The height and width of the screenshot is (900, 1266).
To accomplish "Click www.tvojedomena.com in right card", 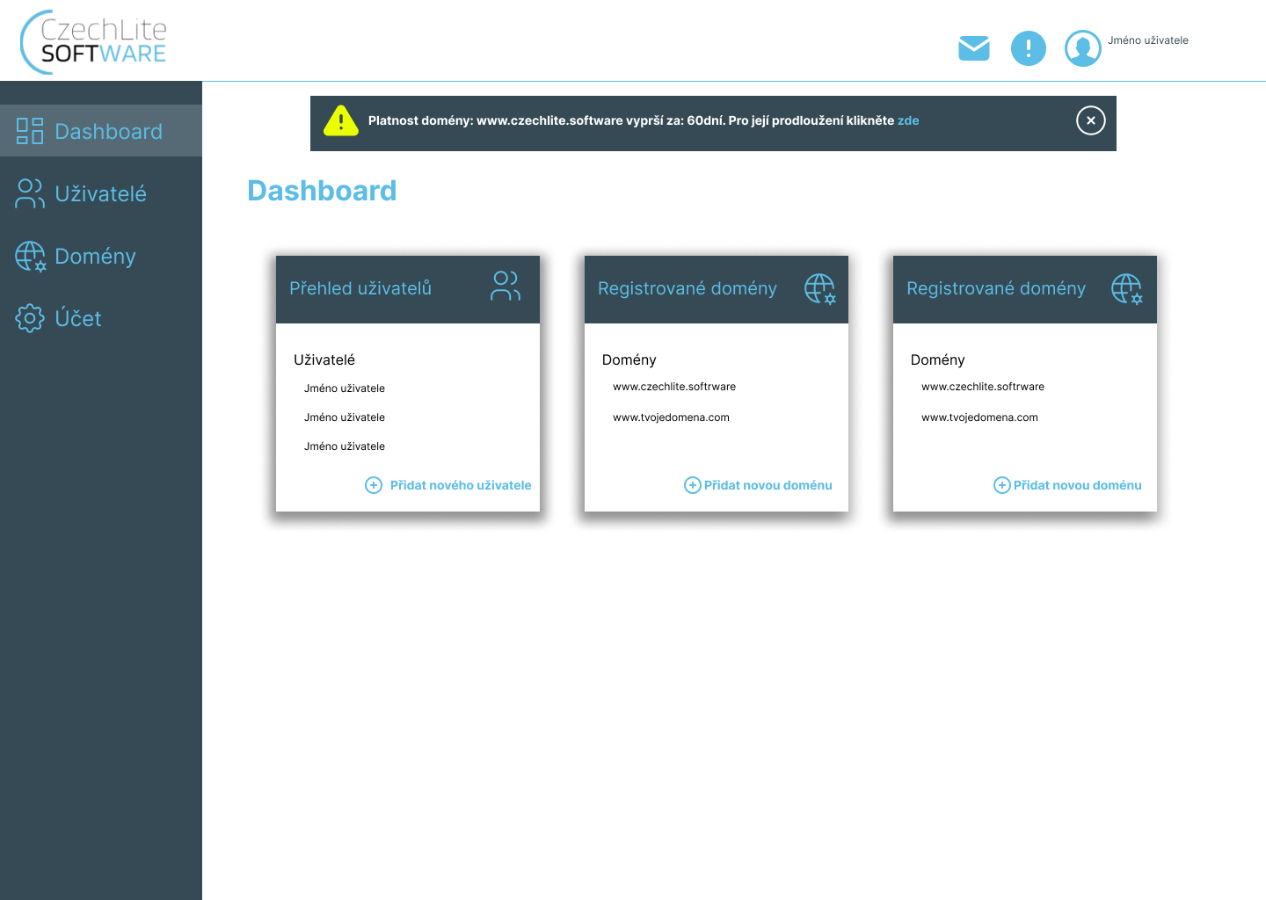I will point(979,417).
